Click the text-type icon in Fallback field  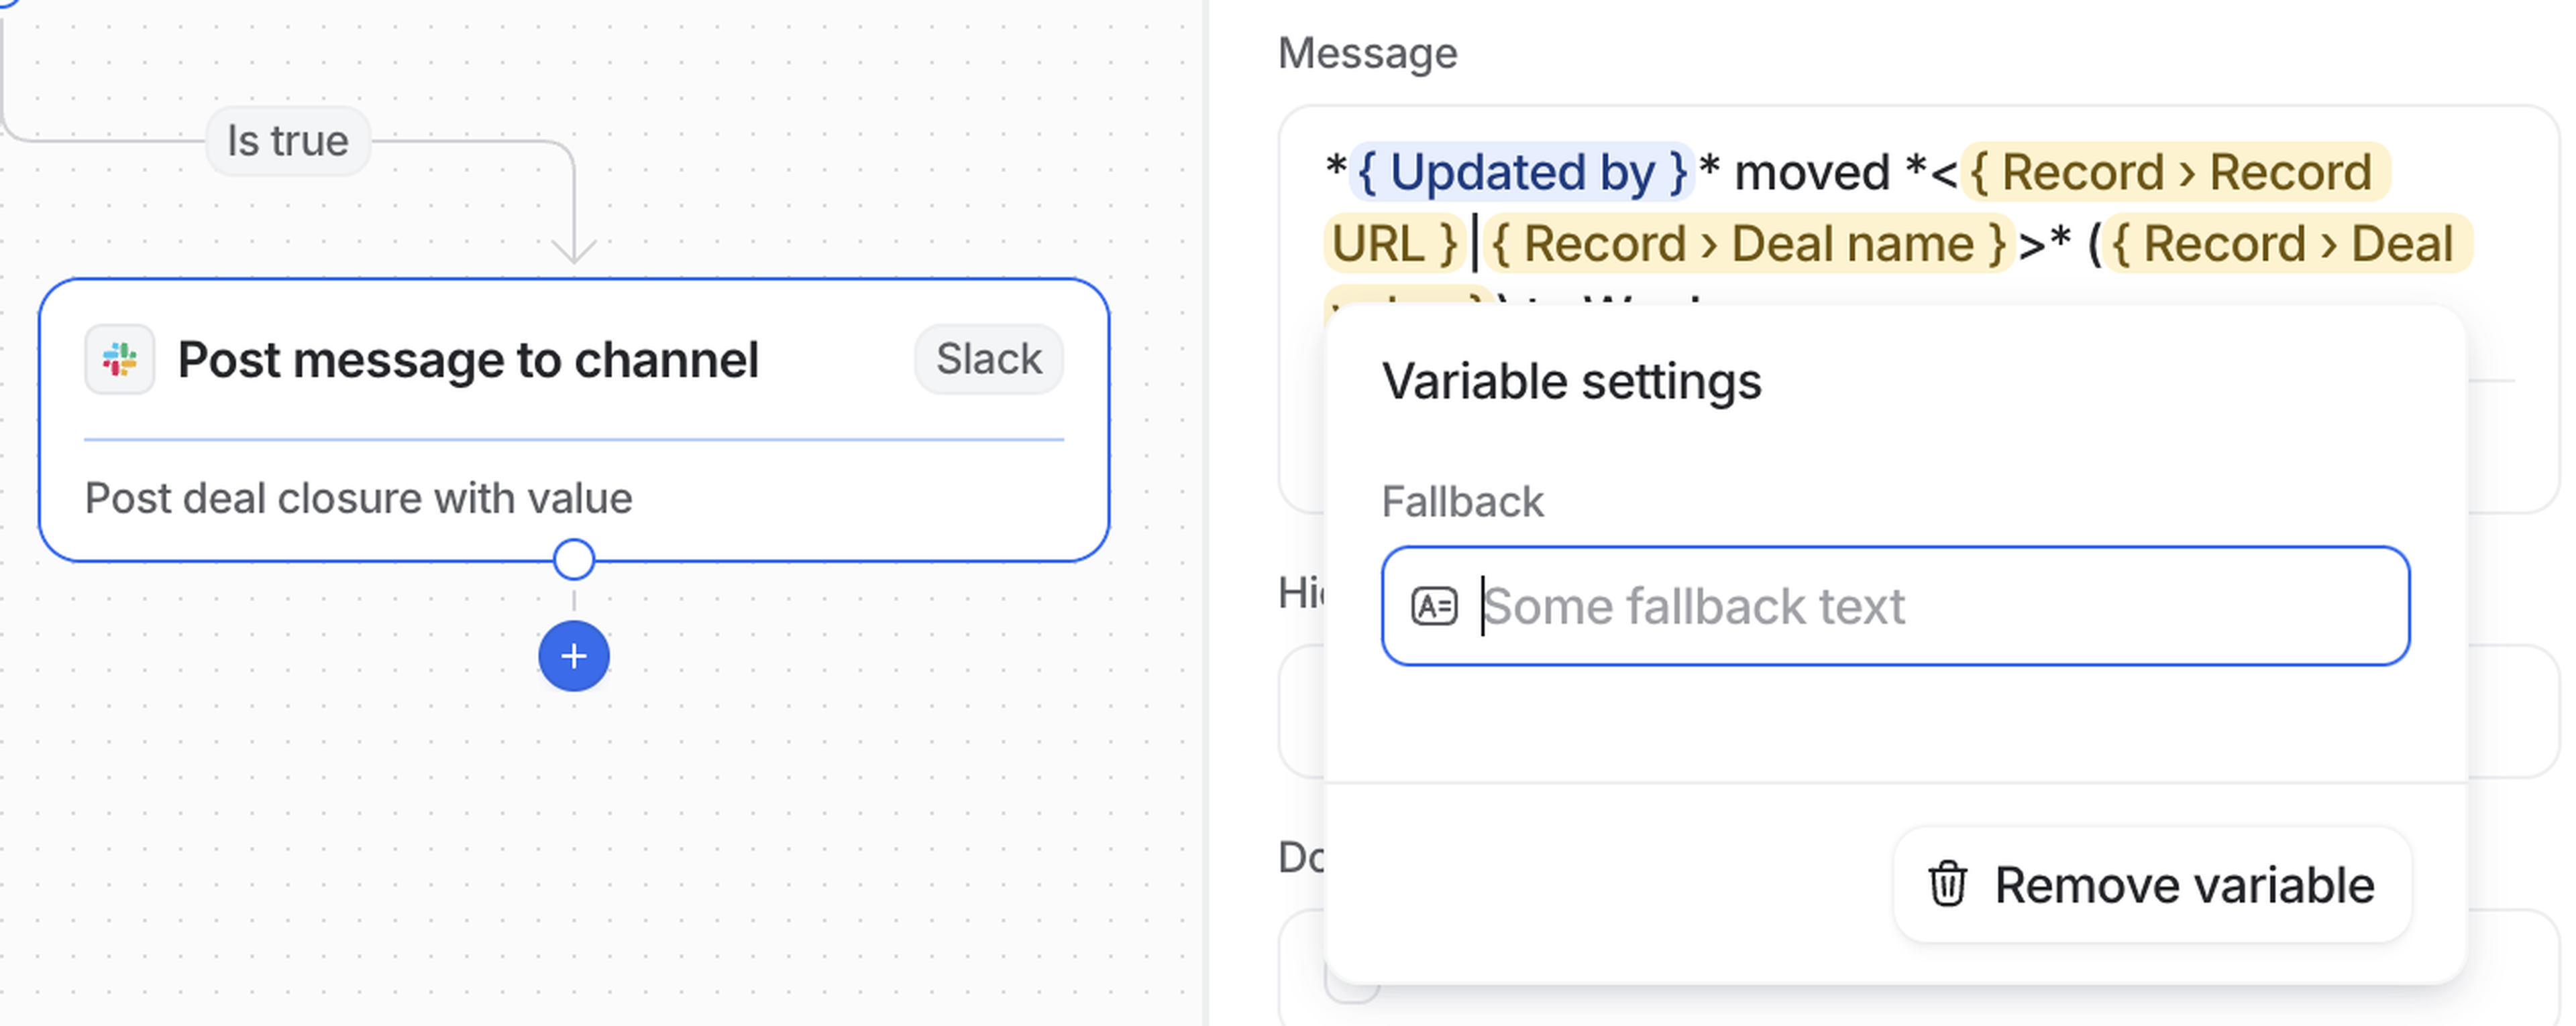pyautogui.click(x=1434, y=606)
